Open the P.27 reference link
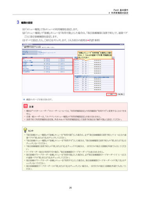 tap(92, 40)
